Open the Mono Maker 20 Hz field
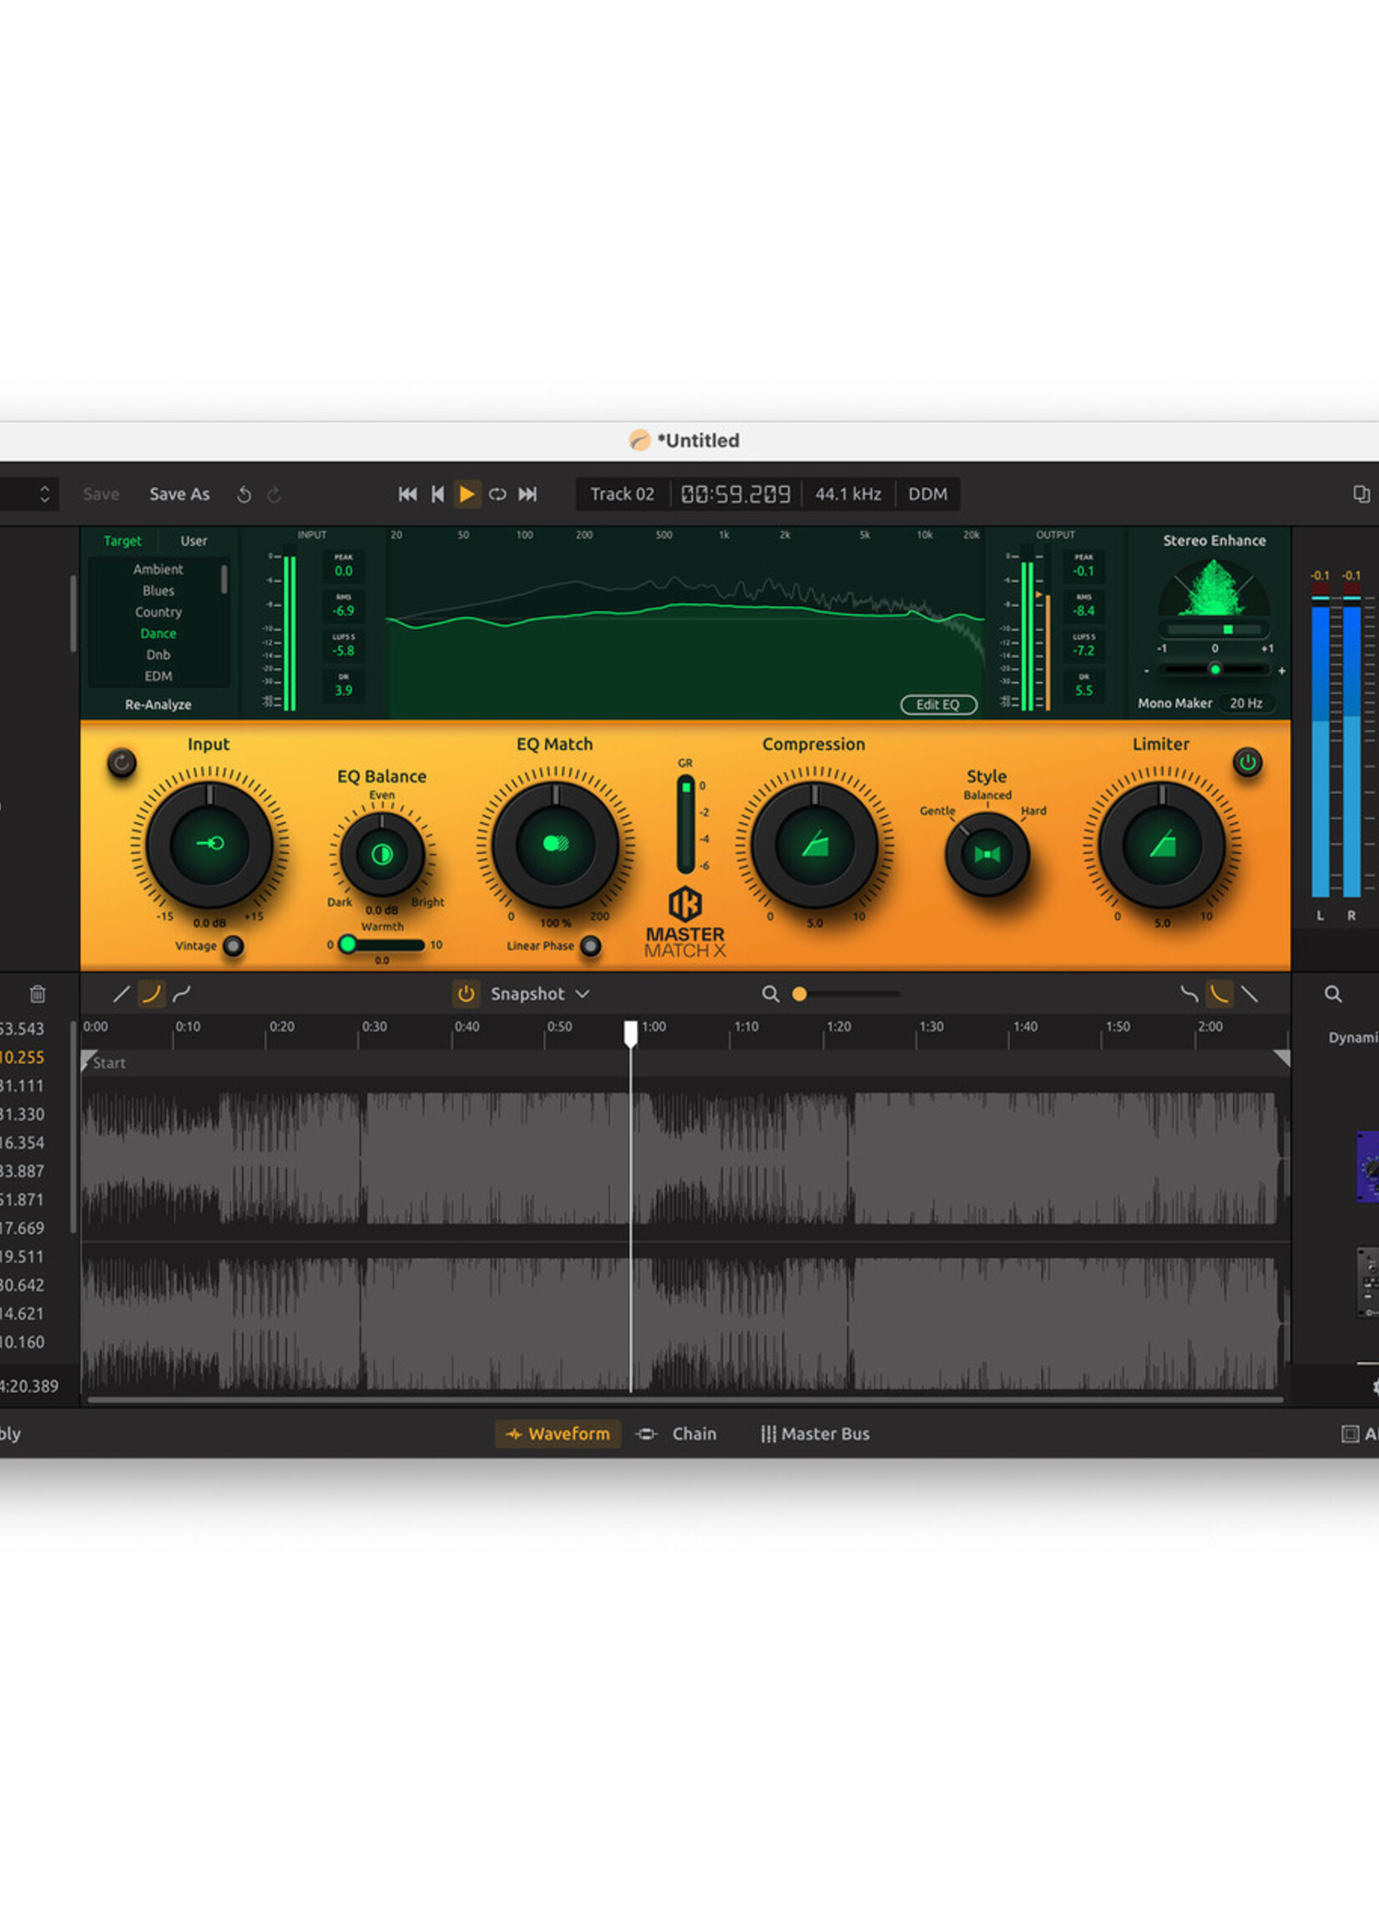Viewport: 1379px width, 1931px height. 1246,703
